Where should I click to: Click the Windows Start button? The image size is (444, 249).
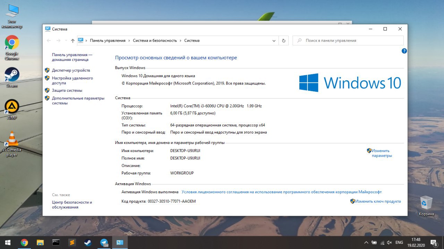point(8,242)
